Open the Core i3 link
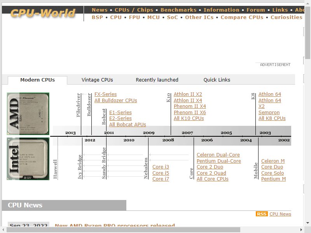The height and width of the screenshot is (233, 311). 161,167
